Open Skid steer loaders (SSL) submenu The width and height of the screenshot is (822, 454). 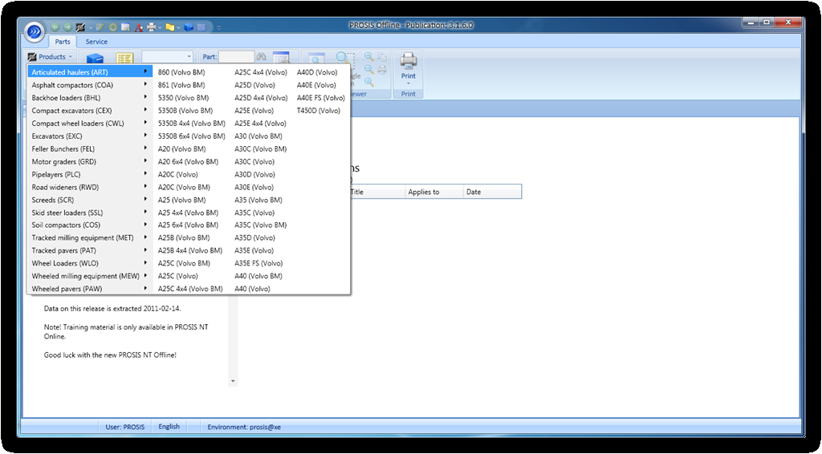(x=90, y=213)
